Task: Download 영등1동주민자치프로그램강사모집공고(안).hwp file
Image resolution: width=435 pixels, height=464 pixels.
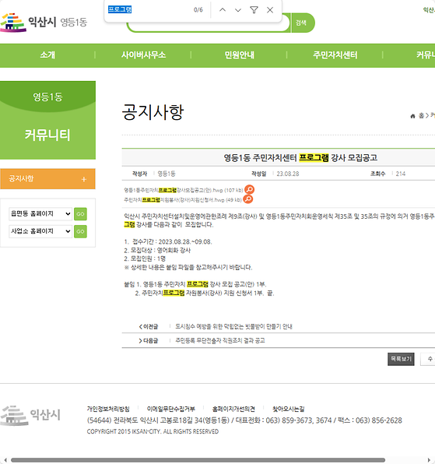Action: point(184,190)
